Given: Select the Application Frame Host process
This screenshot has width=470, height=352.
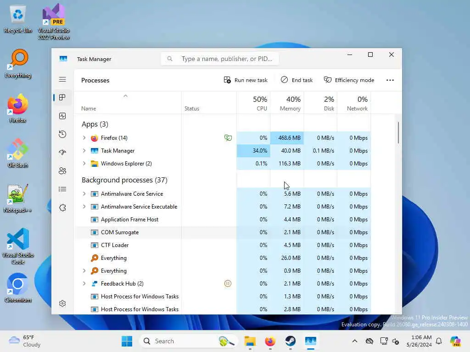Looking at the screenshot, I should coord(222,220).
